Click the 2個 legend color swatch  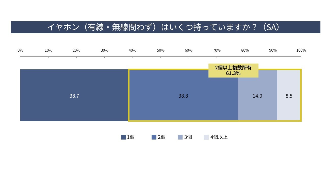[x=154, y=137]
